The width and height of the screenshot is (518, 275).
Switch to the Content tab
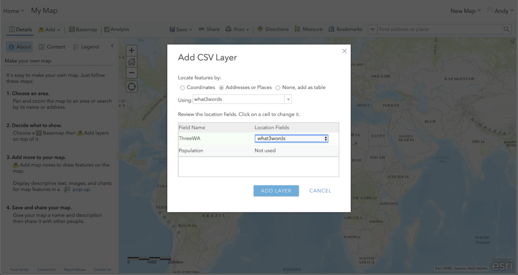52,47
